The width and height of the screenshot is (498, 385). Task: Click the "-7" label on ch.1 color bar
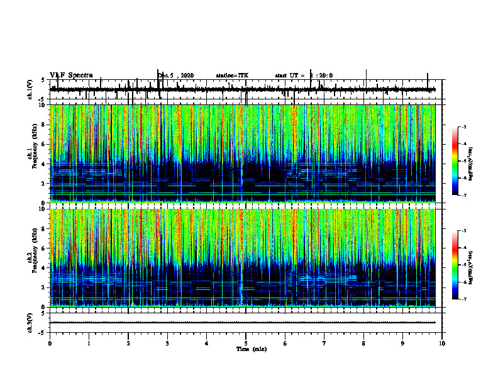pyautogui.click(x=464, y=195)
